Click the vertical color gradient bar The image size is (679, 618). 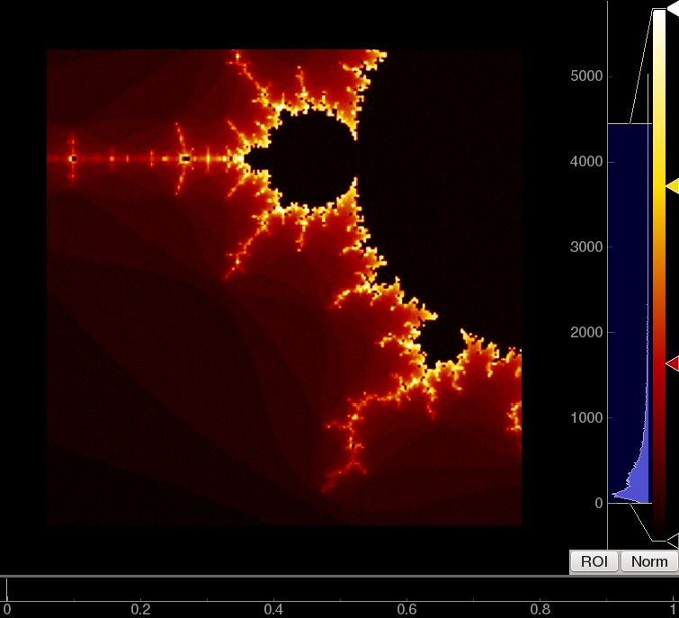tap(659, 274)
